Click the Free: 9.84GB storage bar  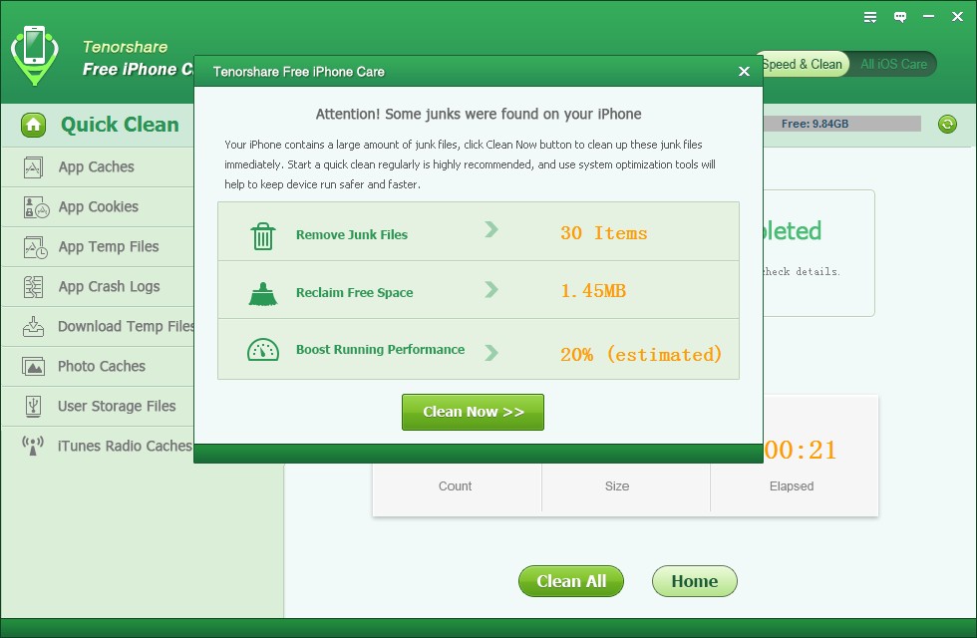(841, 124)
